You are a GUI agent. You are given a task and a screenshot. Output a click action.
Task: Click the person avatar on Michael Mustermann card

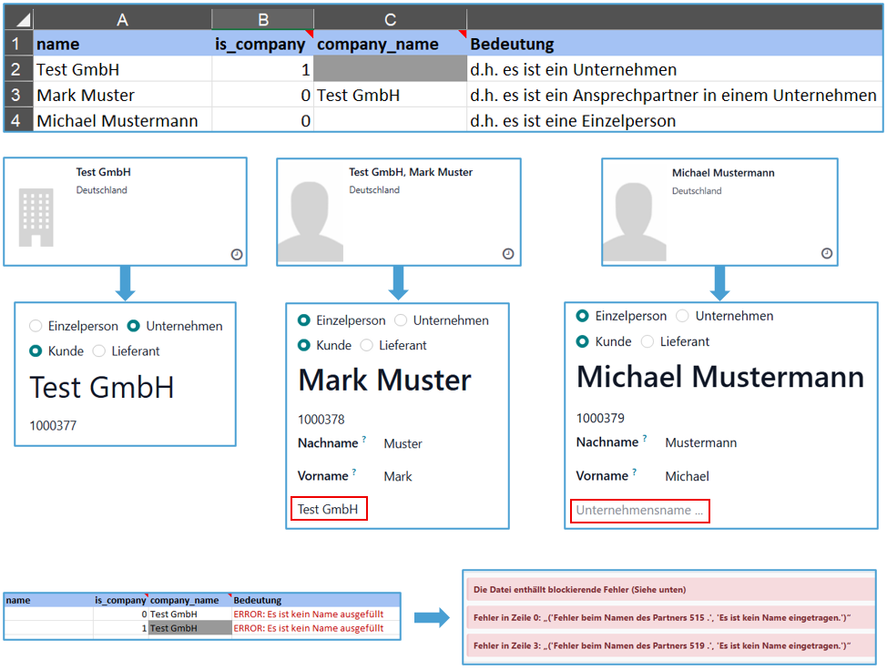(x=634, y=219)
